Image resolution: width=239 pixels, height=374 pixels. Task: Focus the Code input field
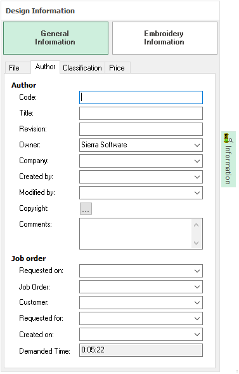[x=141, y=98]
